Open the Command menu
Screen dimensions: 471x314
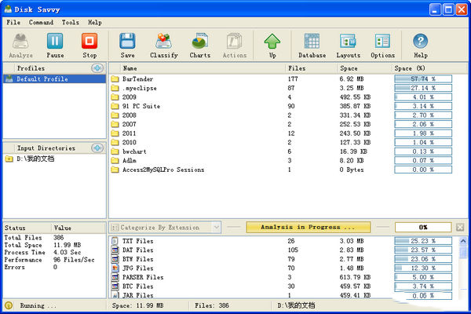41,23
